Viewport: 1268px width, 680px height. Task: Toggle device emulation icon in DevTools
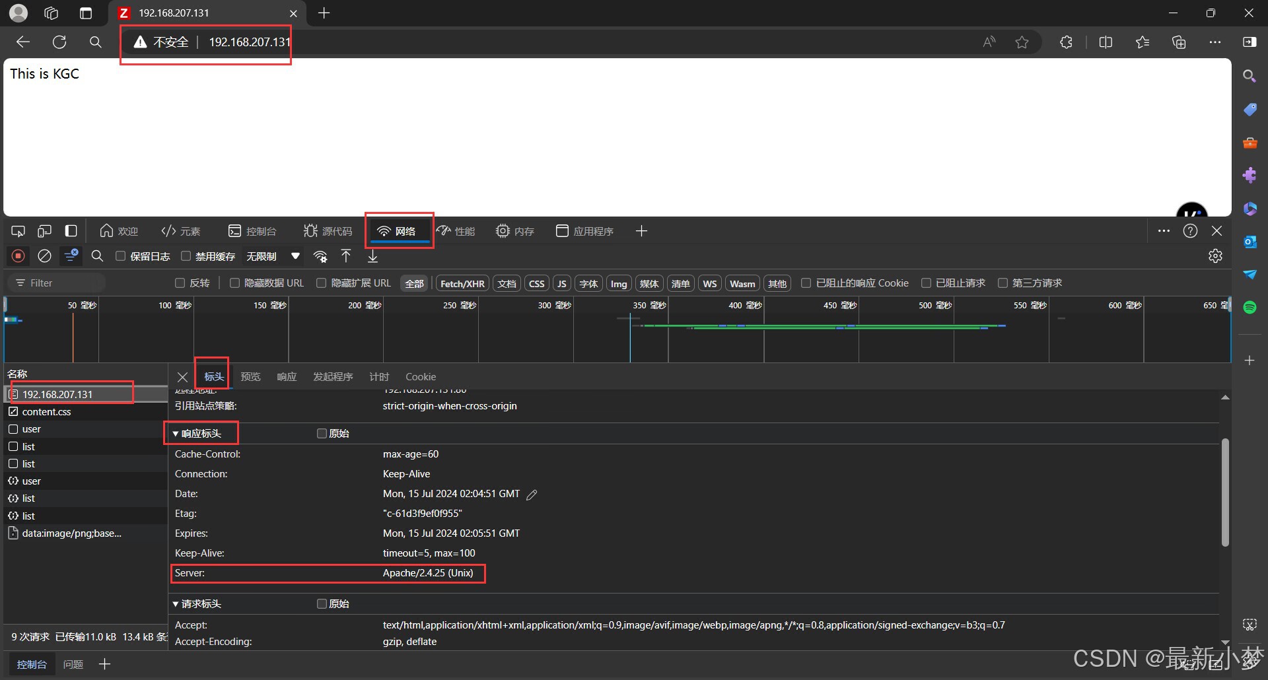click(x=44, y=231)
